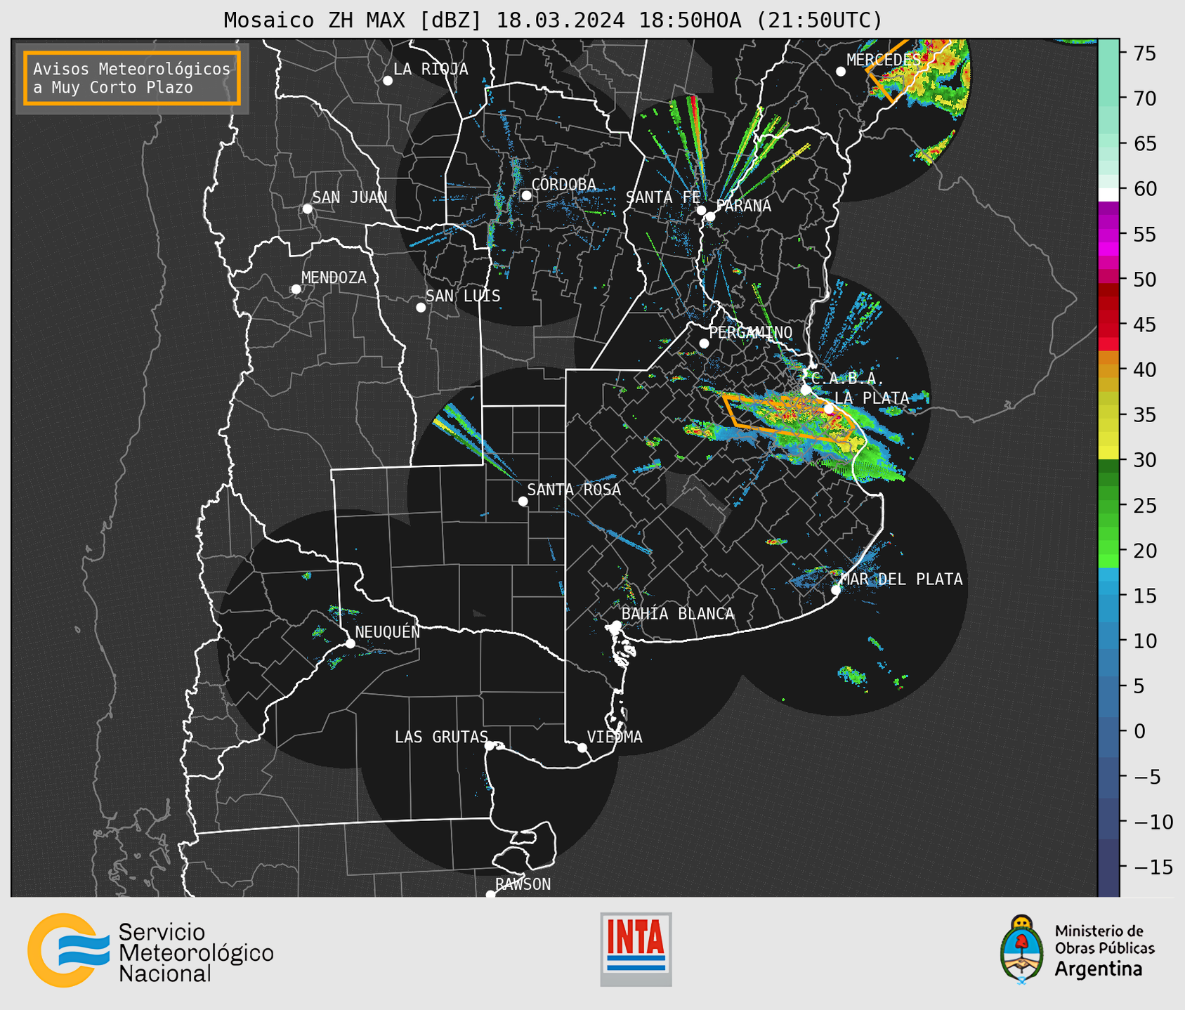Click the VIEDMA city marker dot

(x=582, y=748)
